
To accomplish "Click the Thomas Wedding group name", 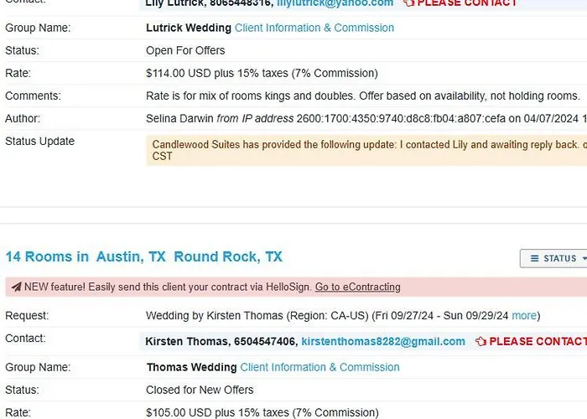I will point(190,367).
